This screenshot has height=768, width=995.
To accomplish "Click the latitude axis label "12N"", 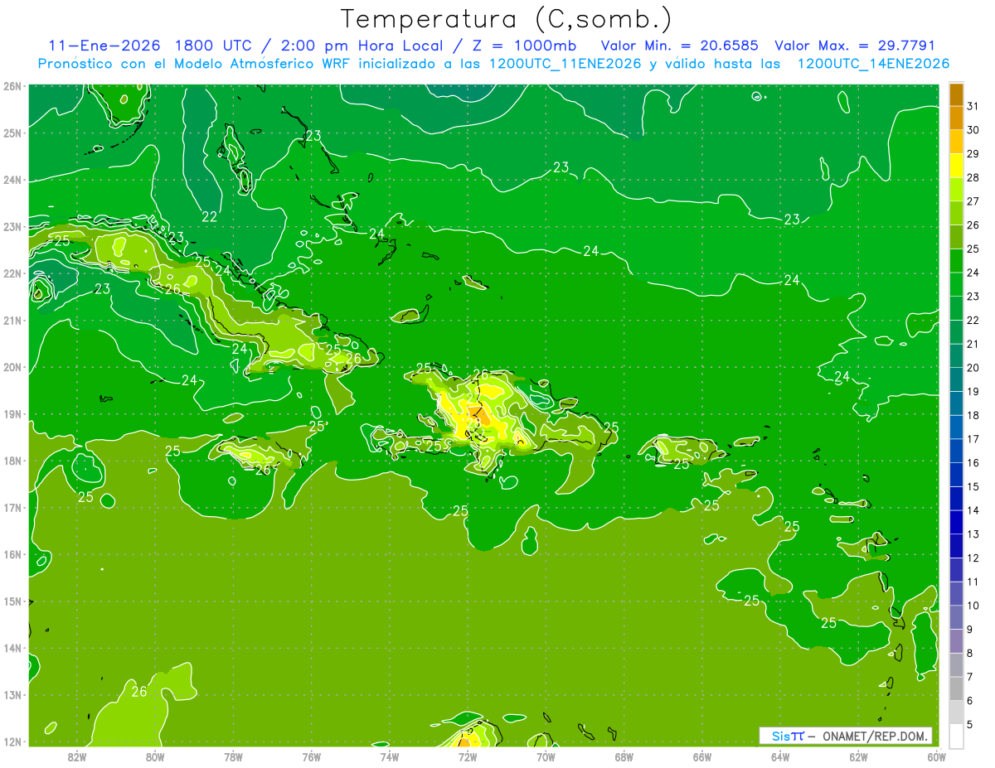I will pos(12,741).
